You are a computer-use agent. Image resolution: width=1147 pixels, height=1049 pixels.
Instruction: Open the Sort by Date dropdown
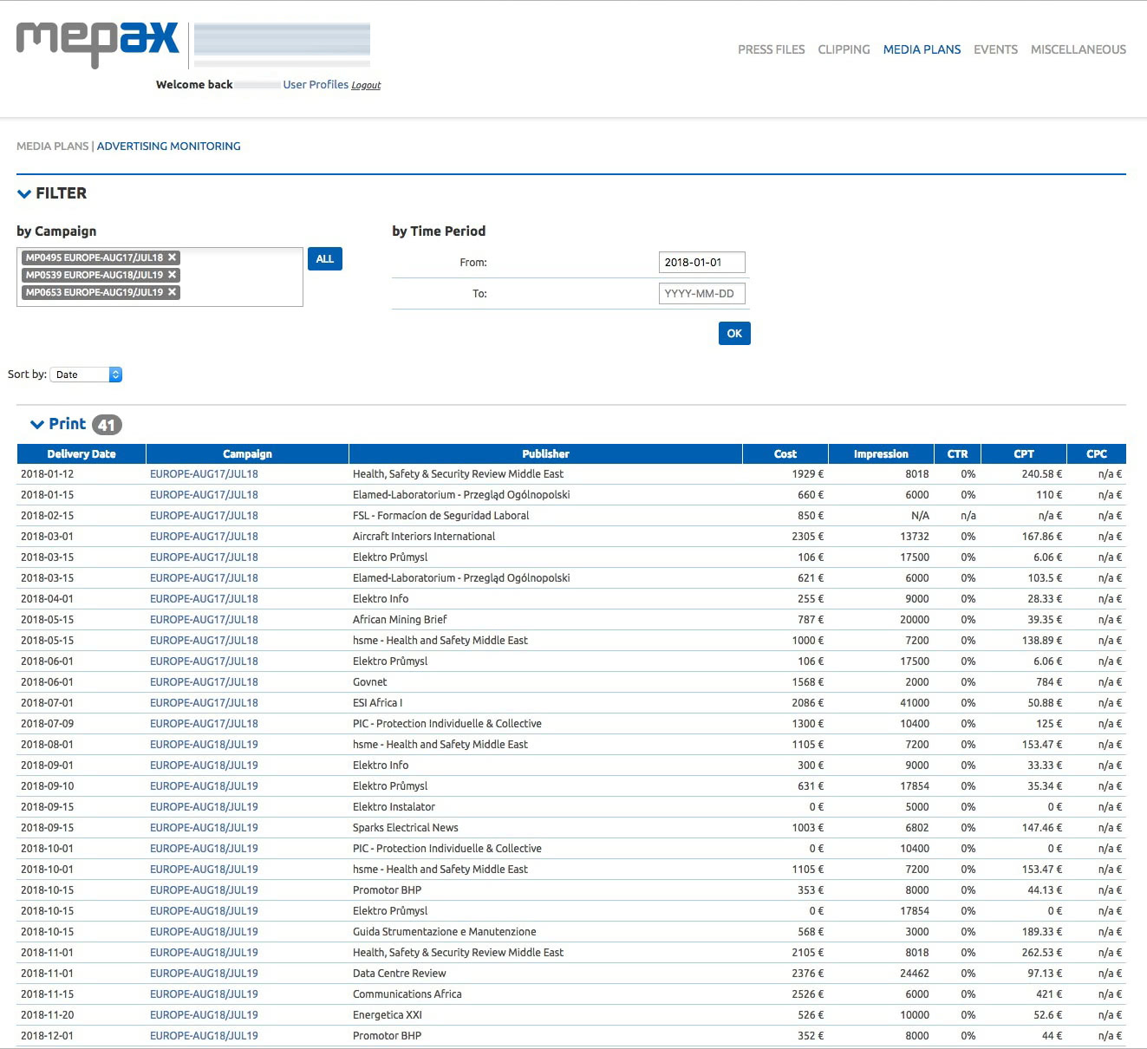tap(86, 375)
